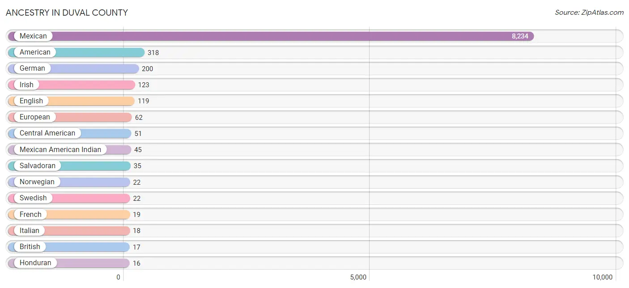
Task: Select the European ancestry label
Action: (x=35, y=117)
